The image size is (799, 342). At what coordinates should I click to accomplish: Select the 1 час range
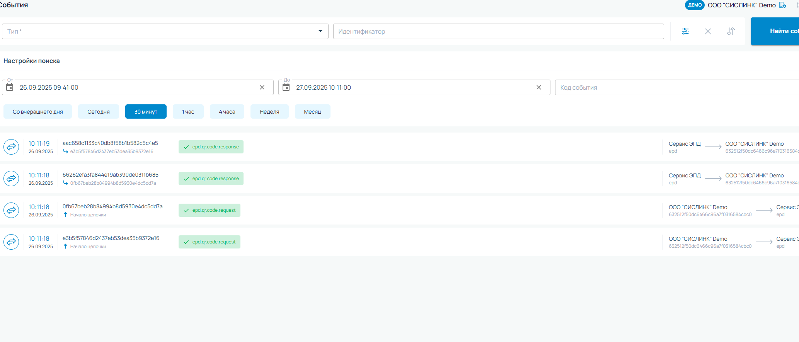tap(188, 112)
